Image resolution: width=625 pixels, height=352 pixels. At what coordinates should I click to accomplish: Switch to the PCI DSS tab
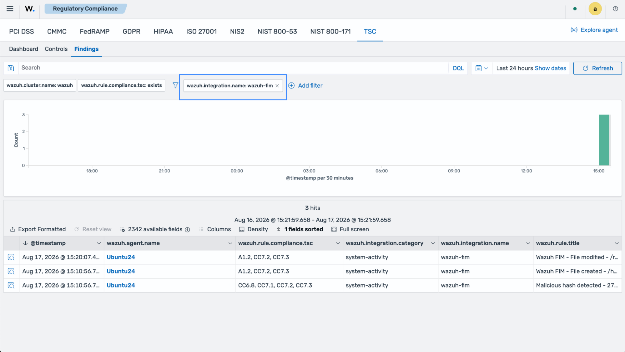[x=22, y=32]
